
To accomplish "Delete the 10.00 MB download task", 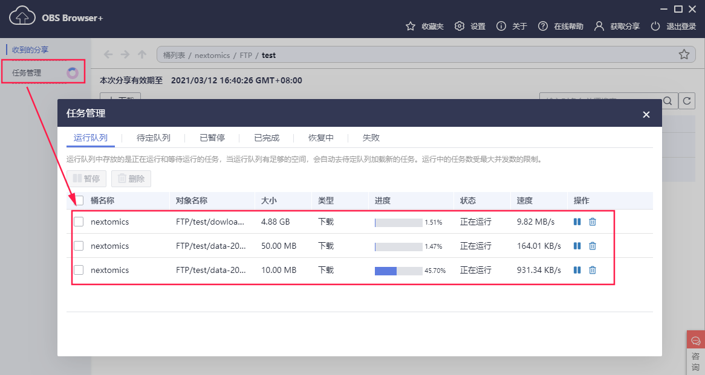I will tap(593, 271).
